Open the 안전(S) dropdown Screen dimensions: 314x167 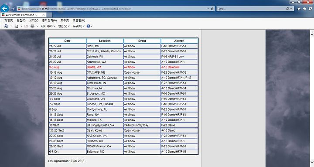tap(64, 26)
